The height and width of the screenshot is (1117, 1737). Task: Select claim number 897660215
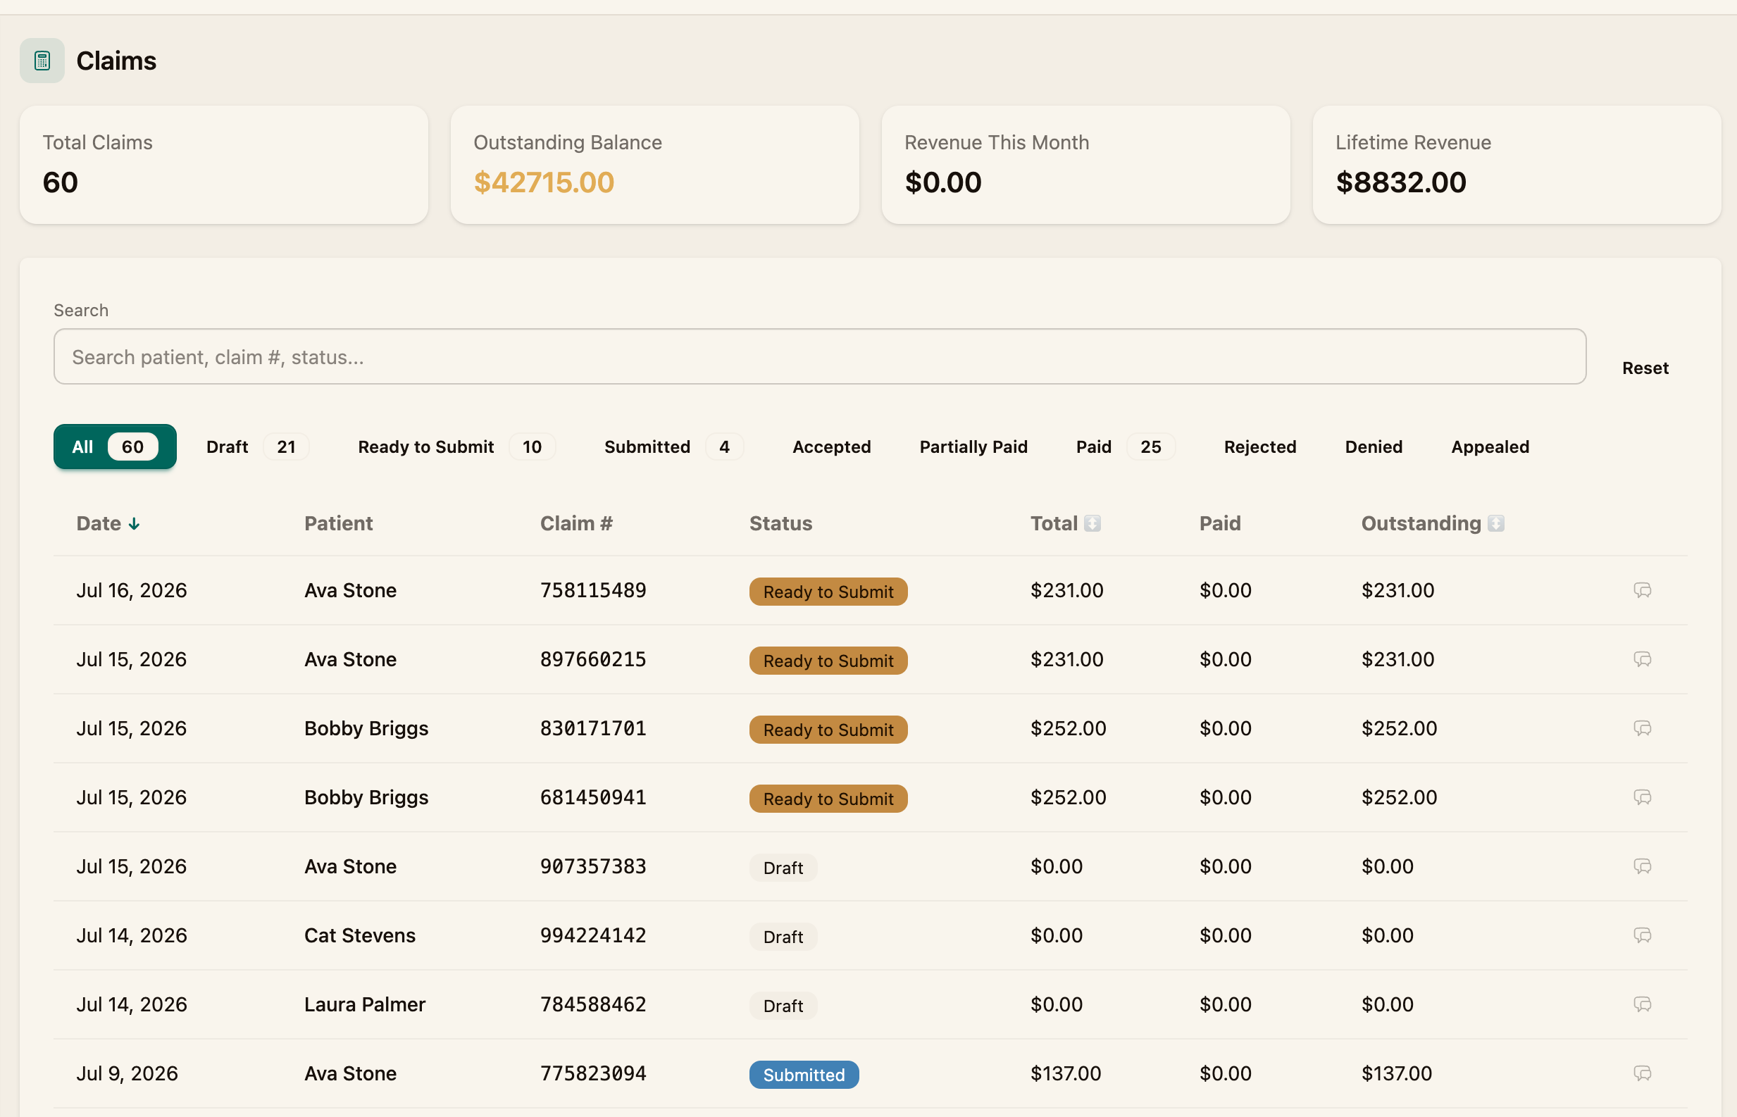[592, 659]
